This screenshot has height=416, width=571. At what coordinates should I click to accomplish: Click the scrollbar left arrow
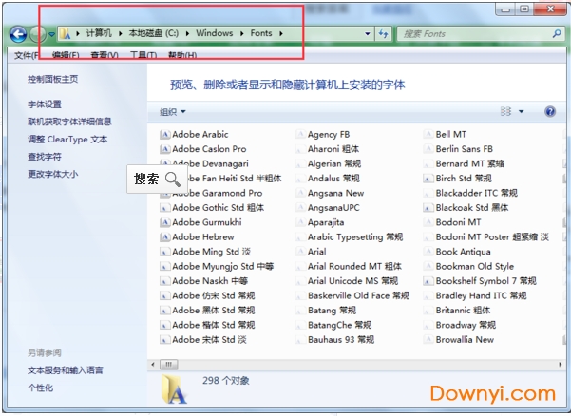pyautogui.click(x=153, y=364)
